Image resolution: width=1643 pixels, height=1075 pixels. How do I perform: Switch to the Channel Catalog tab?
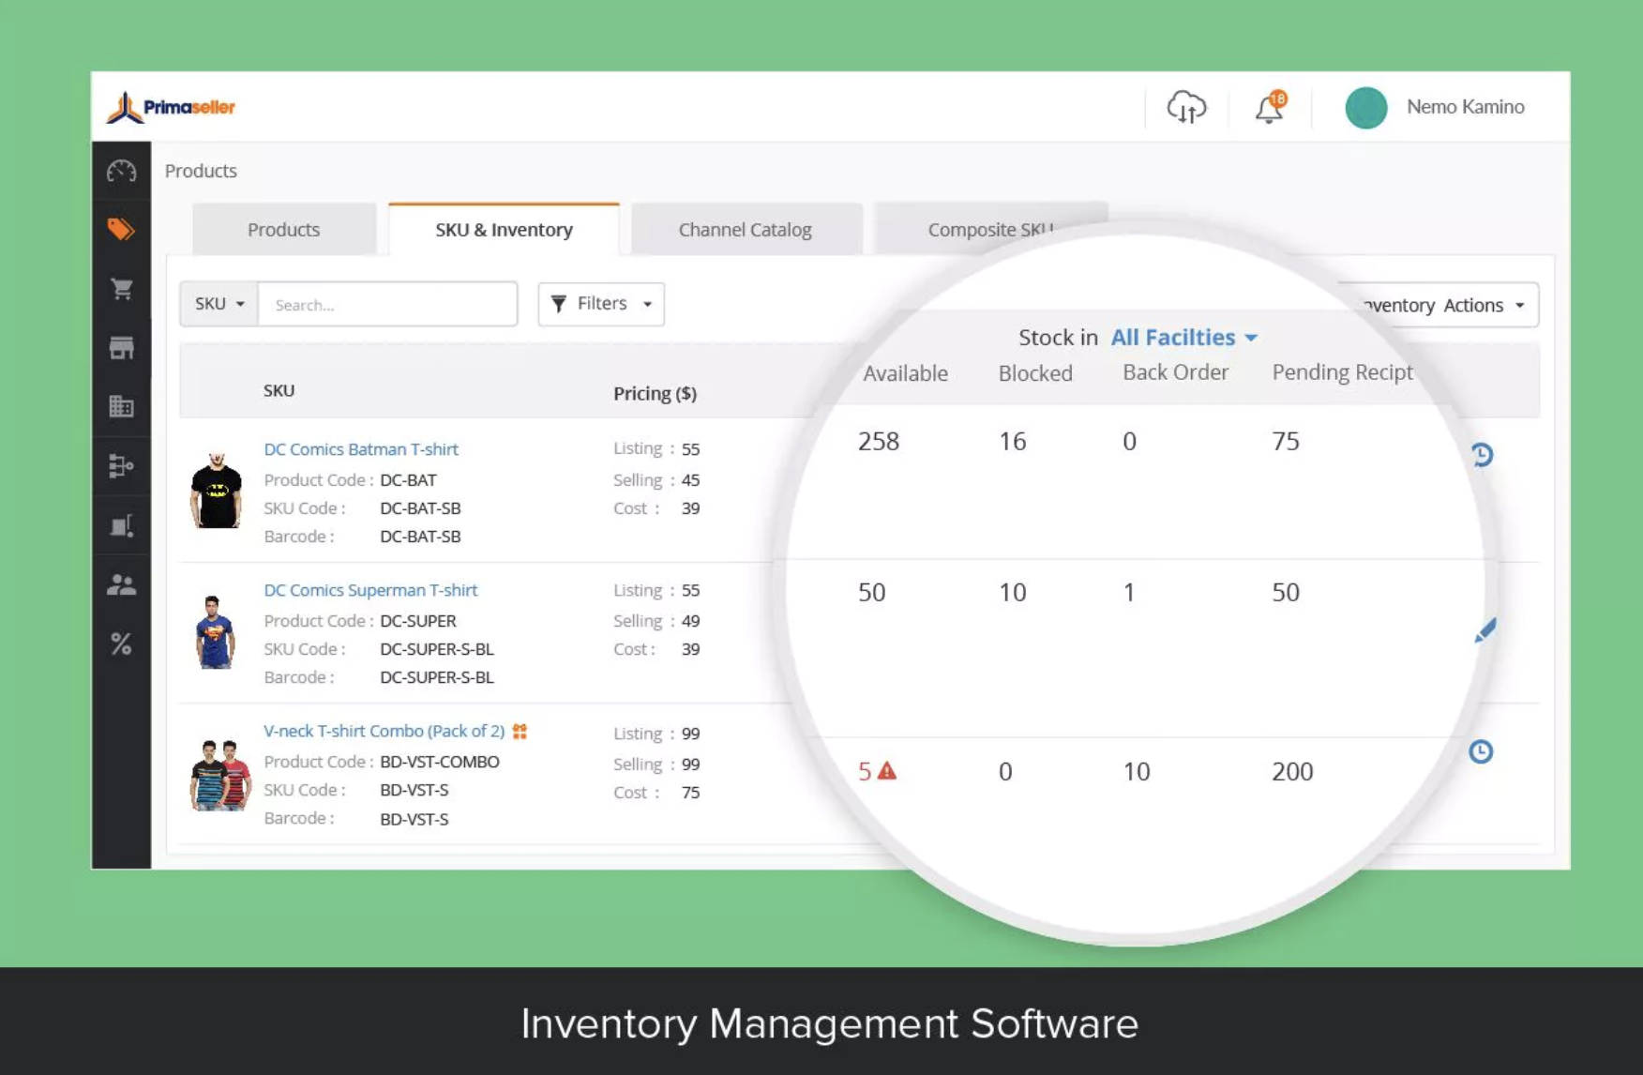(745, 230)
